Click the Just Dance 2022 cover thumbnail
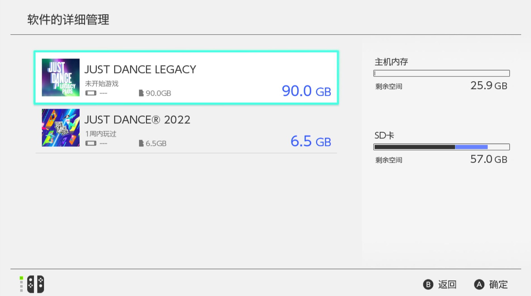Screen dimensions: 531x296 [60, 128]
